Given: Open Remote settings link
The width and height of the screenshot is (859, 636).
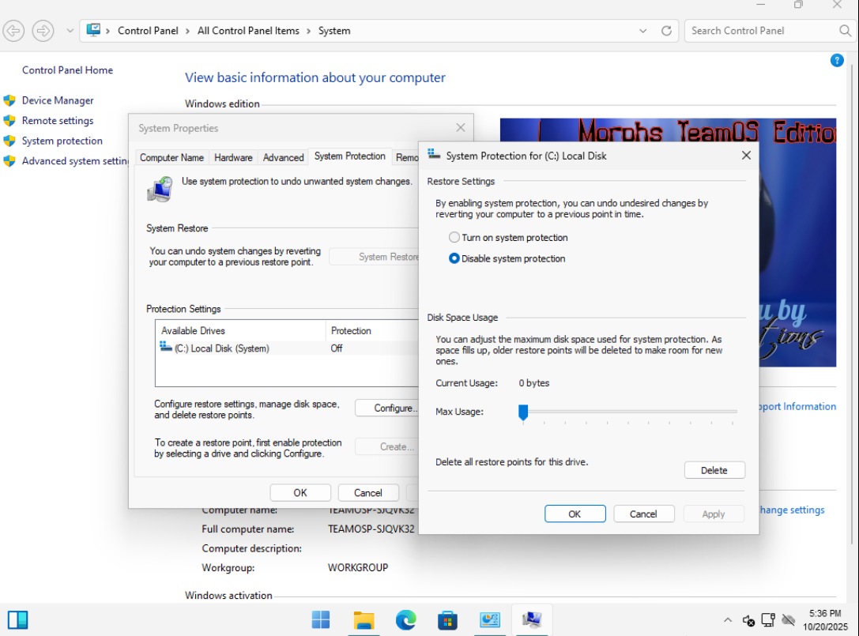Looking at the screenshot, I should click(x=58, y=121).
